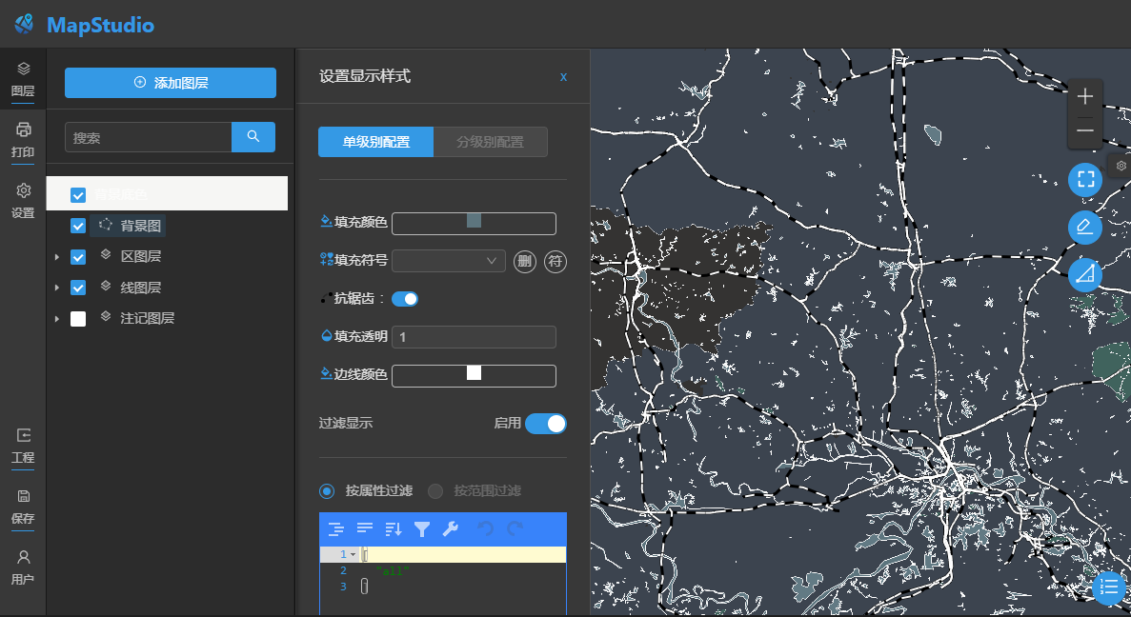Click the fullscreen extent map button

1085,179
